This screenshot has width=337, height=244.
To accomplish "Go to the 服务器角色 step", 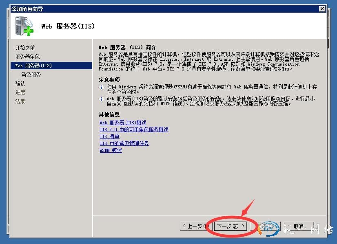I will click(28, 57).
